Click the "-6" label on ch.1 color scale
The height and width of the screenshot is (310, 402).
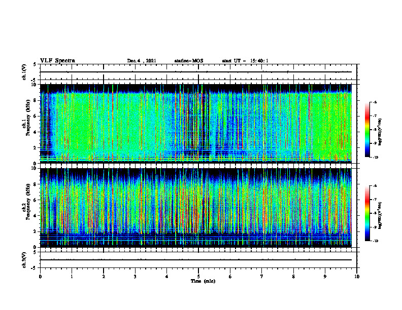click(375, 102)
